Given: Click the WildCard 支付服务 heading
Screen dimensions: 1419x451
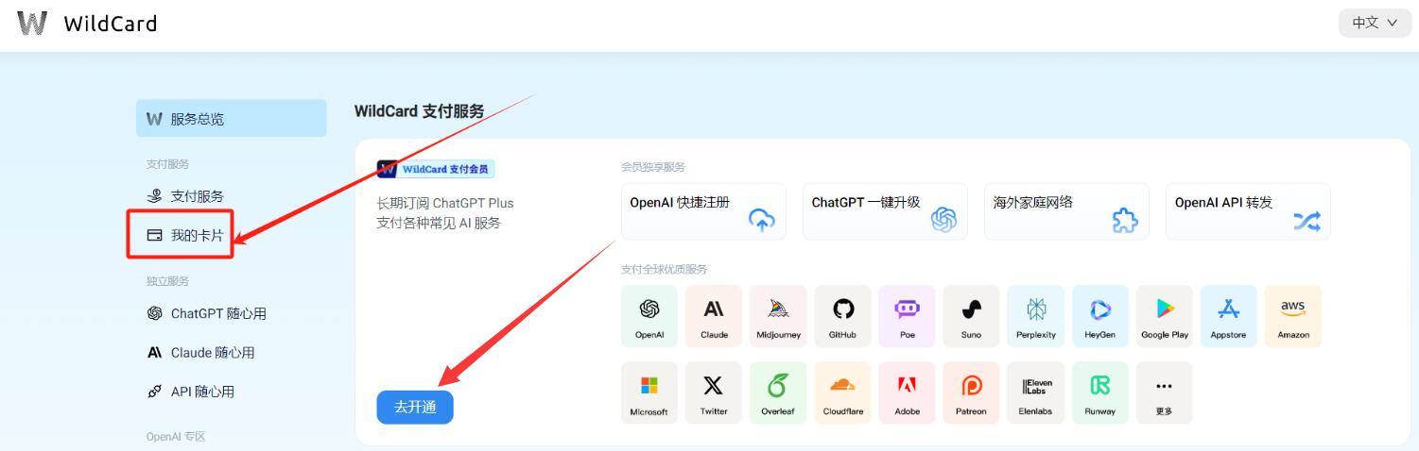Looking at the screenshot, I should tap(420, 111).
